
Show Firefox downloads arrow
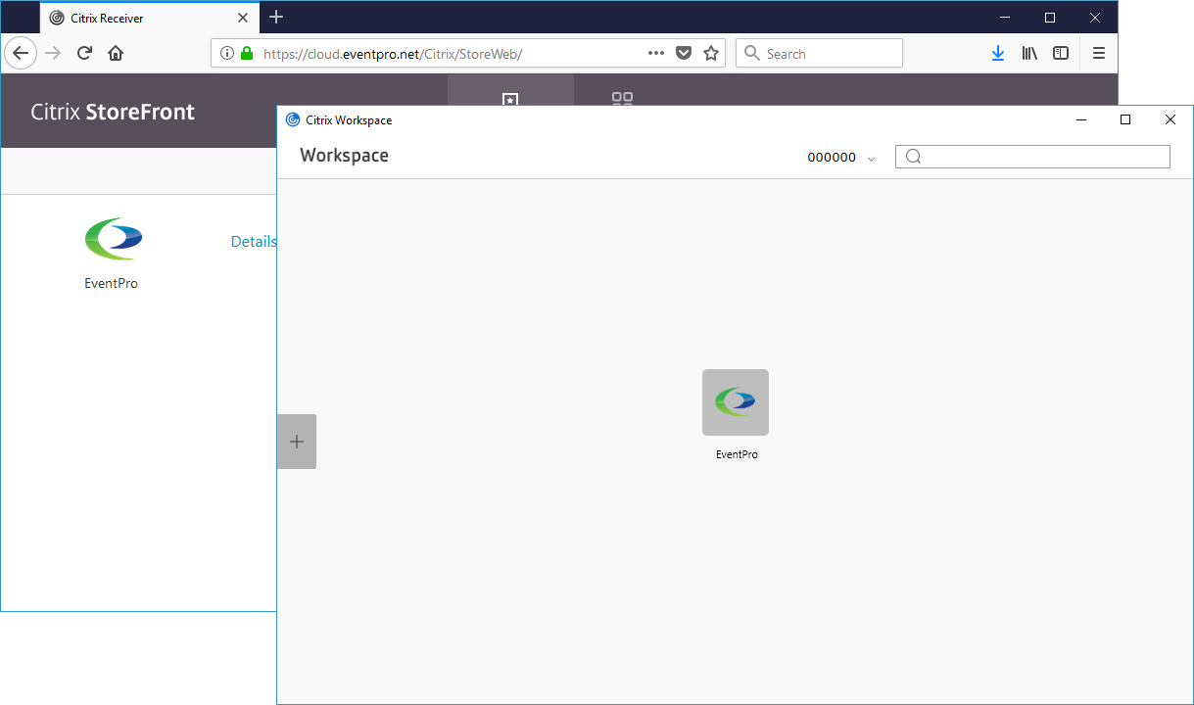[x=998, y=53]
